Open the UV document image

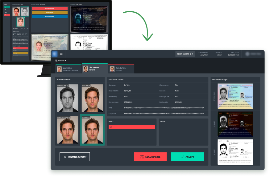[x=235, y=124]
